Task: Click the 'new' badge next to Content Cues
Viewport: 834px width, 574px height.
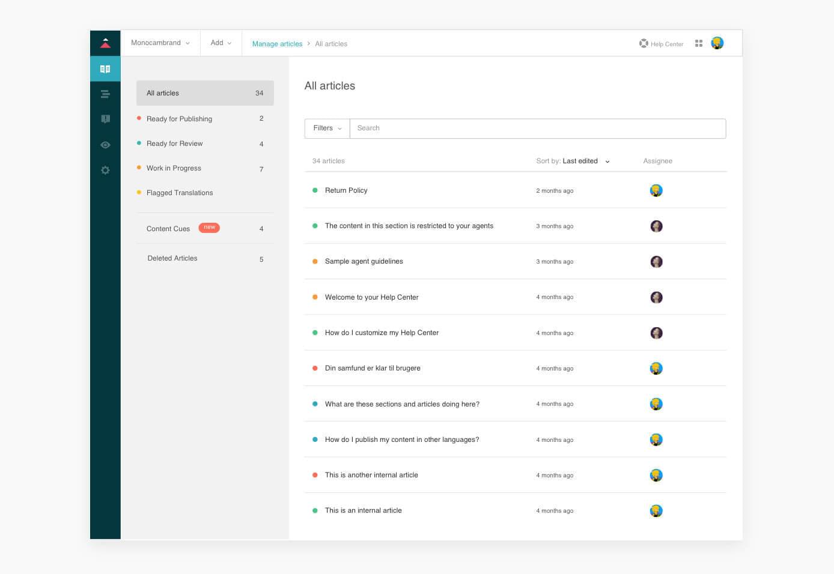Action: click(209, 228)
